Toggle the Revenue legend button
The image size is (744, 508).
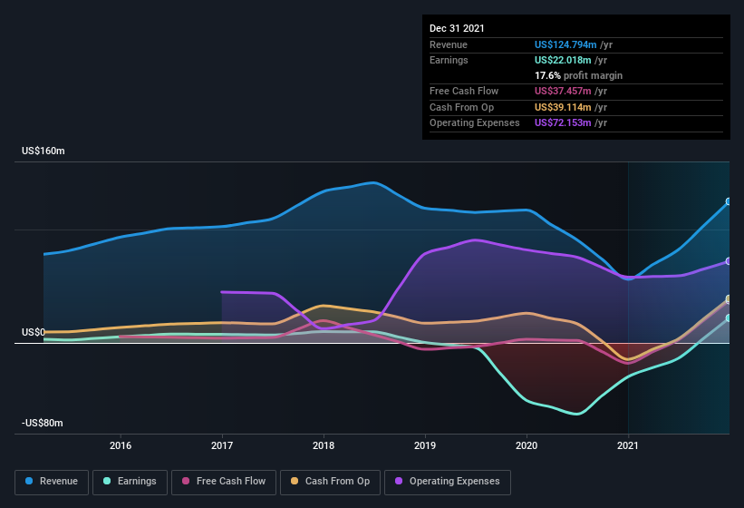(x=52, y=482)
